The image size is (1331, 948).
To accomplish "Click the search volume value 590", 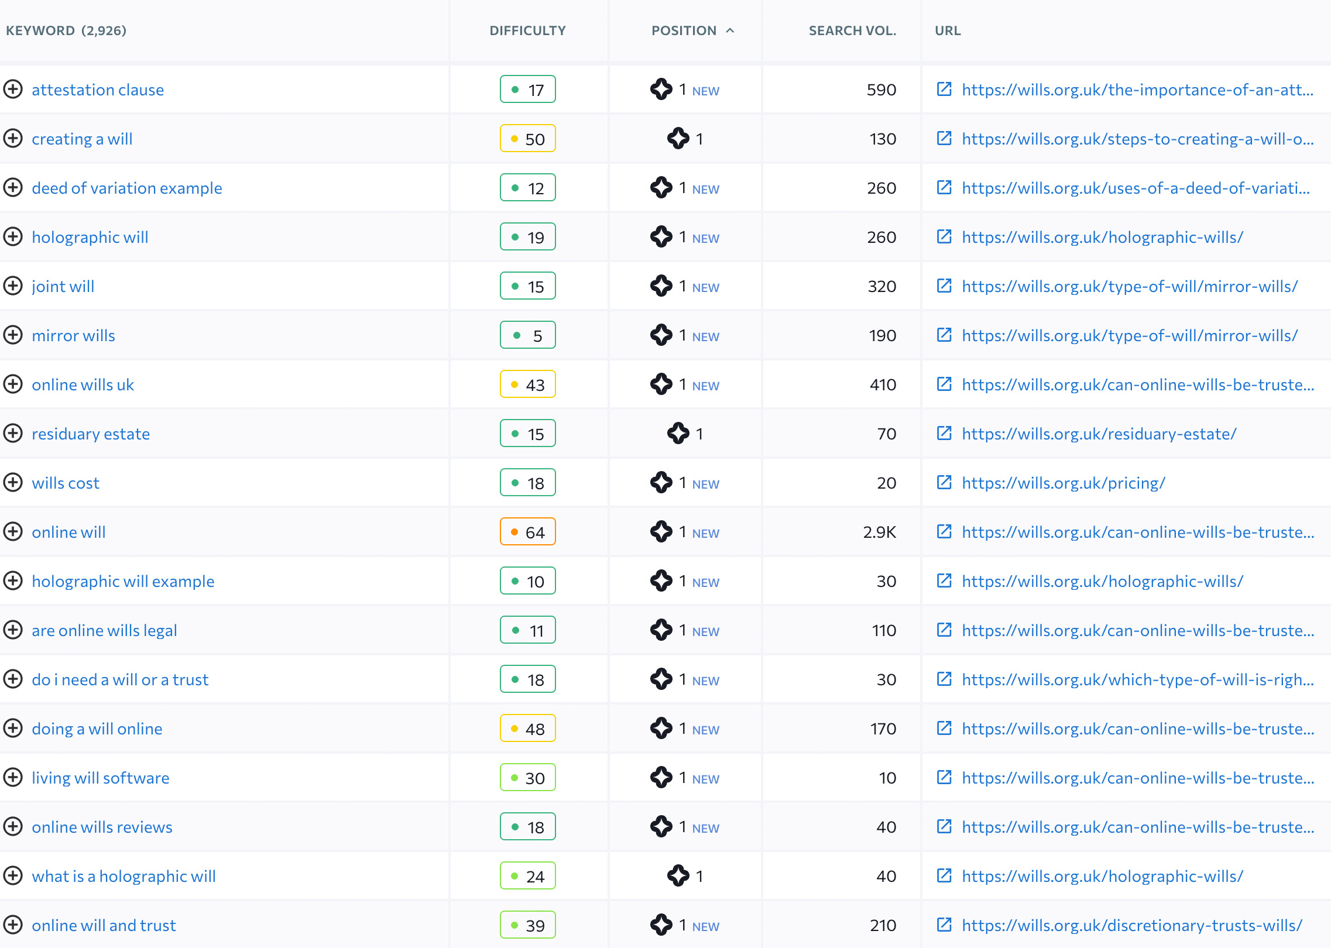I will pos(881,90).
